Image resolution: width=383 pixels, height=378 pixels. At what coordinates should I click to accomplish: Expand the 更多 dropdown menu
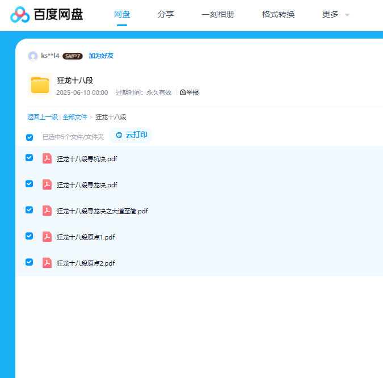[336, 14]
